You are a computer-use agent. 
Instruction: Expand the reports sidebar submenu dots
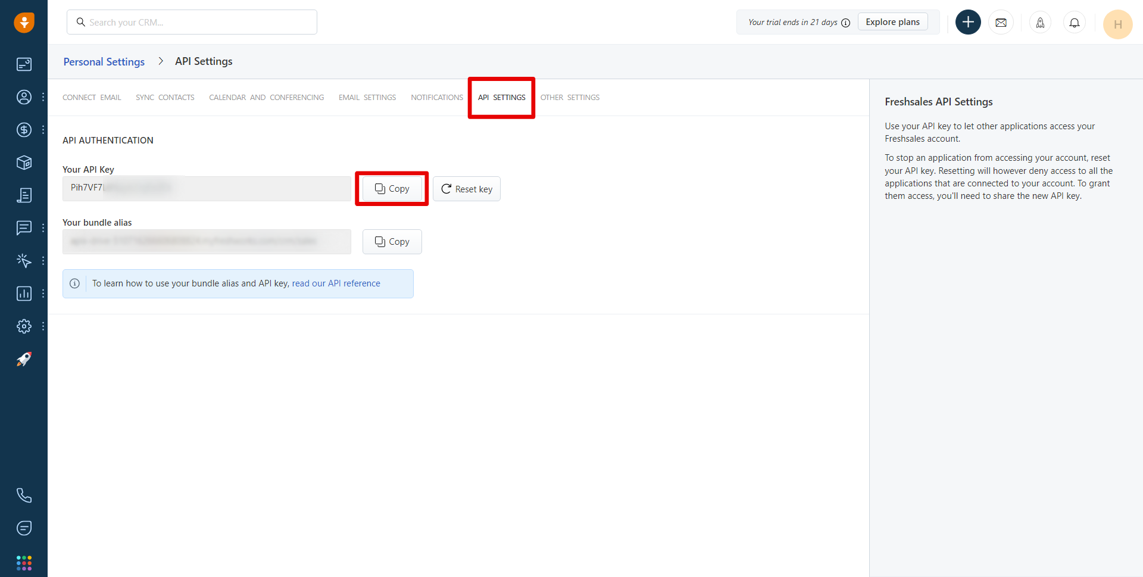coord(43,294)
